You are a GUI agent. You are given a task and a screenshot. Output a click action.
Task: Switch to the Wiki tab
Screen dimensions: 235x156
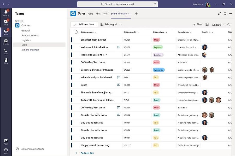point(106,14)
